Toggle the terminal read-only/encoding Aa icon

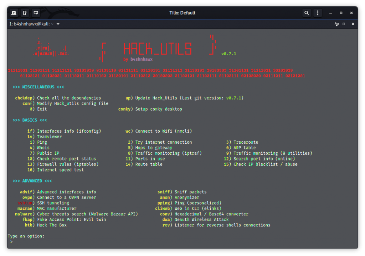[336, 24]
